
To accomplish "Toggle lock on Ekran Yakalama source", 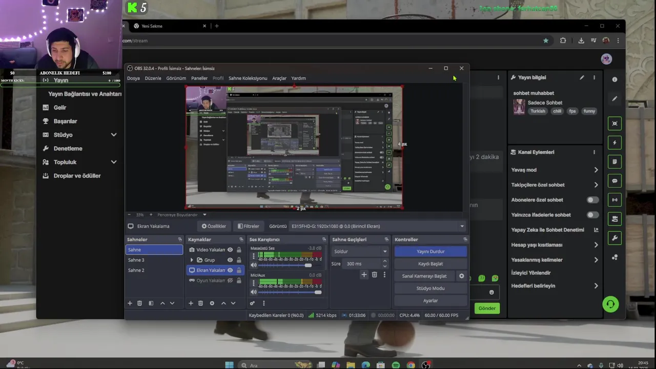I will (x=239, y=270).
